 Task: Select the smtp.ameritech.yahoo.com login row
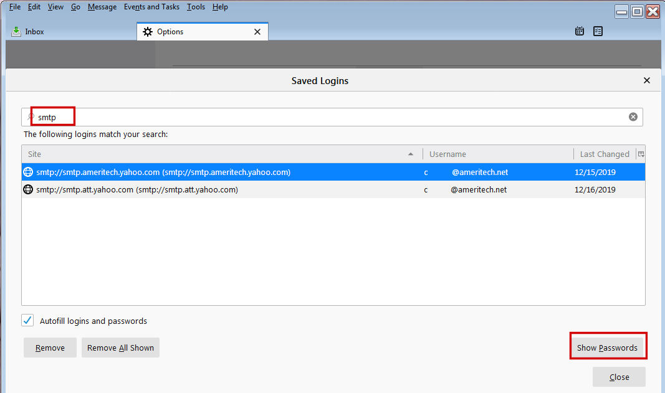[x=333, y=172]
